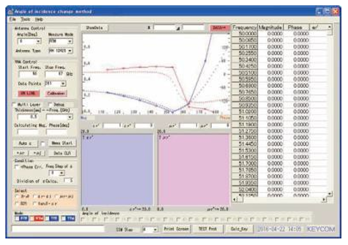Image resolution: width=348 pixels, height=245 pixels.
Task: Click the +Δ[ button beside Data CLR
Action: tap(37, 153)
